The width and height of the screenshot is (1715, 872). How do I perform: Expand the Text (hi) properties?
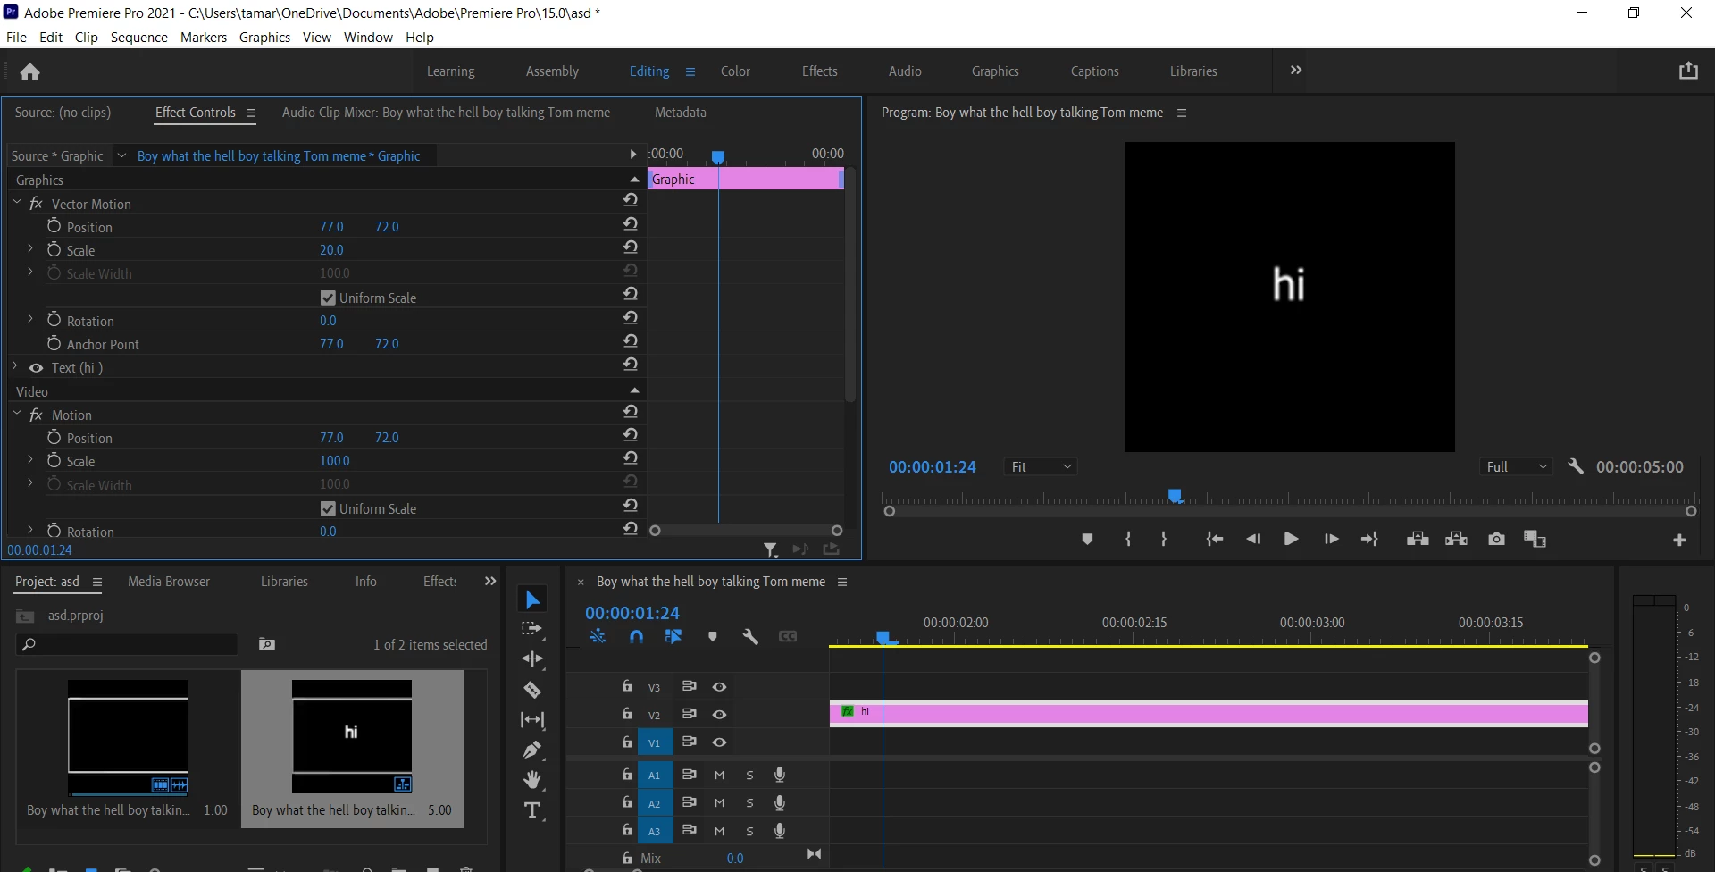tap(15, 366)
